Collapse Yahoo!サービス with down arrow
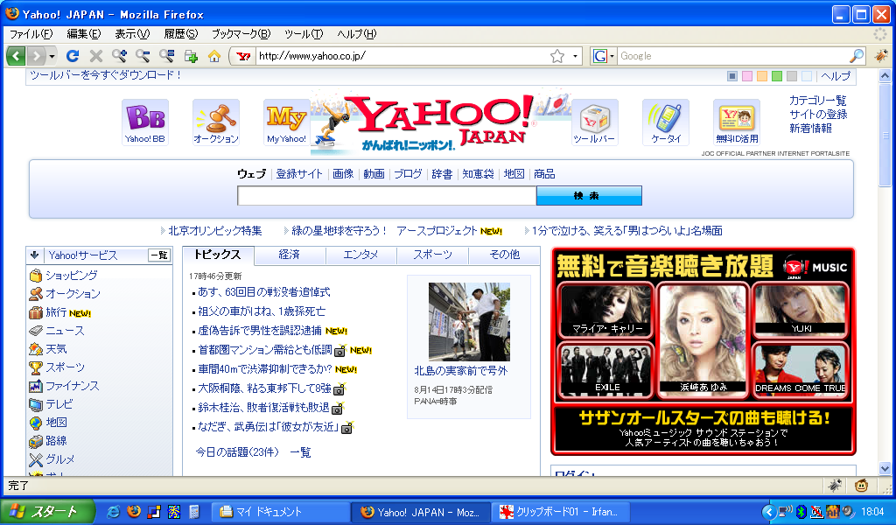This screenshot has width=896, height=525. 35,255
